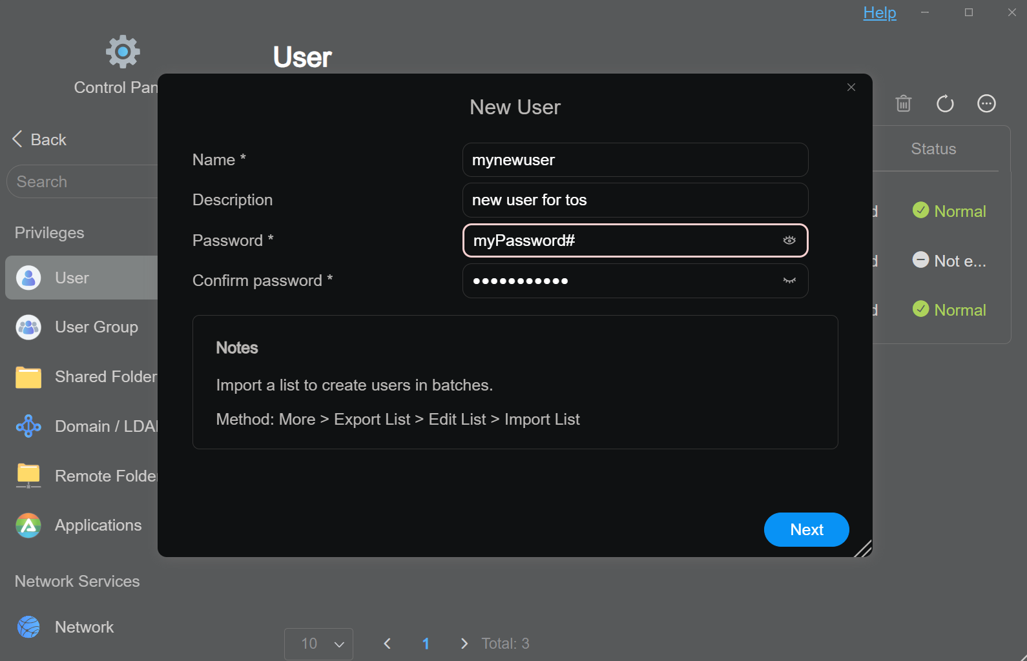The width and height of the screenshot is (1027, 661).
Task: Select page 1 in pagination
Action: (426, 644)
